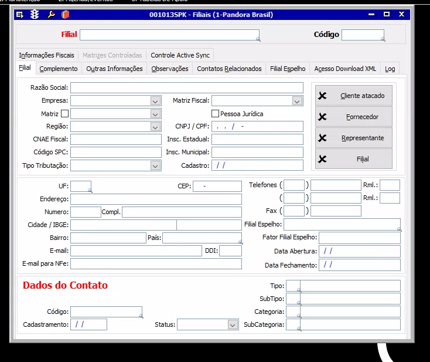Switch to the Filial Espelho tab
430x362 pixels.
tap(288, 69)
